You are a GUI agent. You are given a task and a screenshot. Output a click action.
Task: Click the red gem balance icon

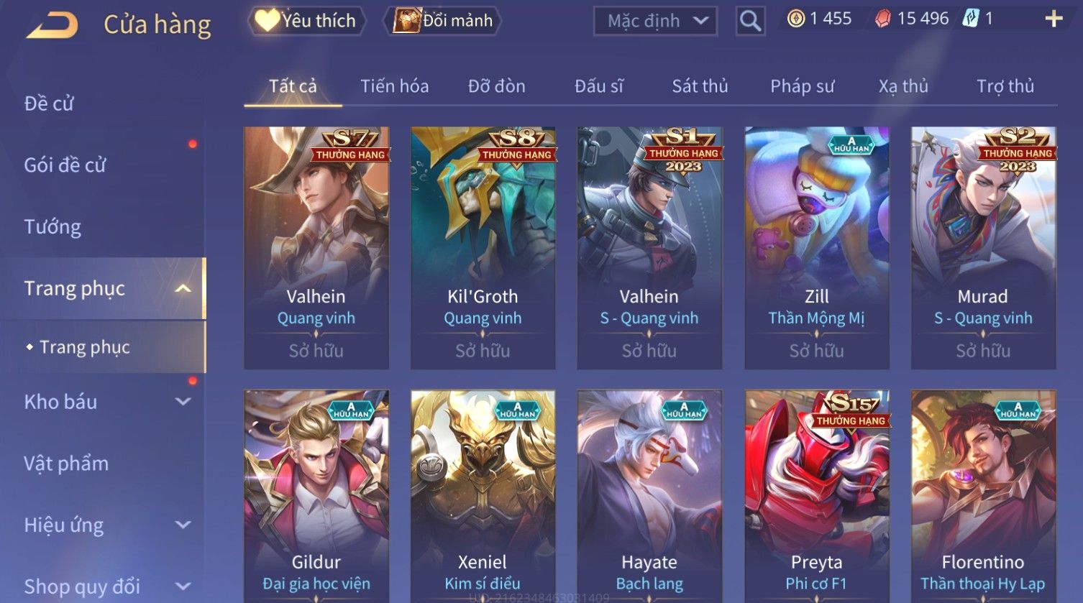(x=883, y=19)
